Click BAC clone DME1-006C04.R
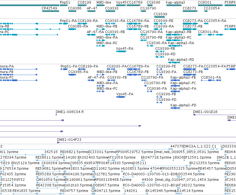 pos(70,112)
